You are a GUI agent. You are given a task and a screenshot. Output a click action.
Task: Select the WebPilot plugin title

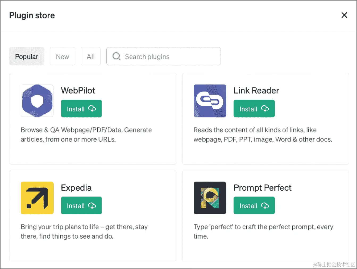[78, 91]
